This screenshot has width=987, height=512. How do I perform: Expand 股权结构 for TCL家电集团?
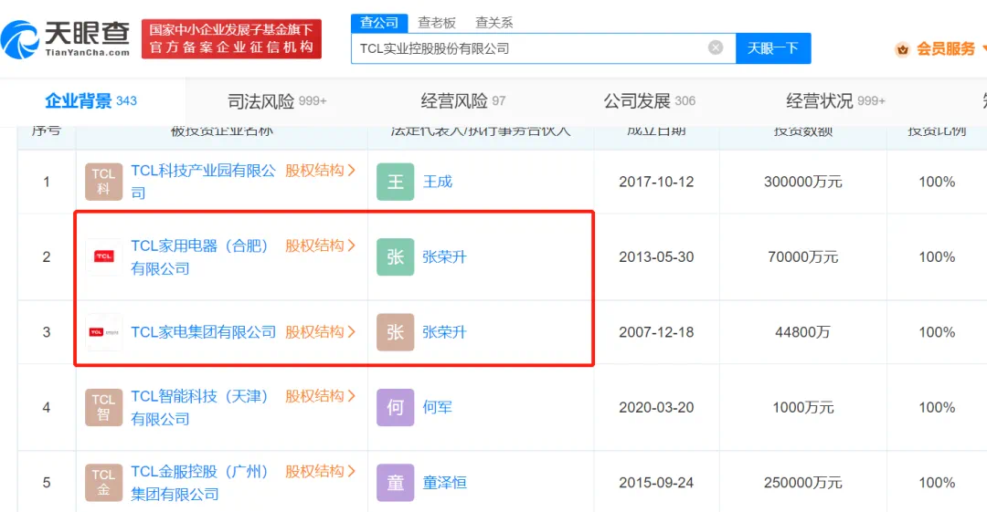coord(321,332)
